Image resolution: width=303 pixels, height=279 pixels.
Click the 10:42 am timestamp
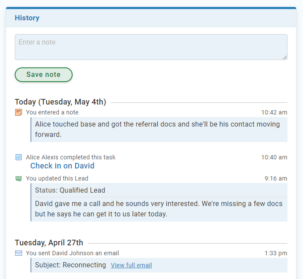point(274,112)
